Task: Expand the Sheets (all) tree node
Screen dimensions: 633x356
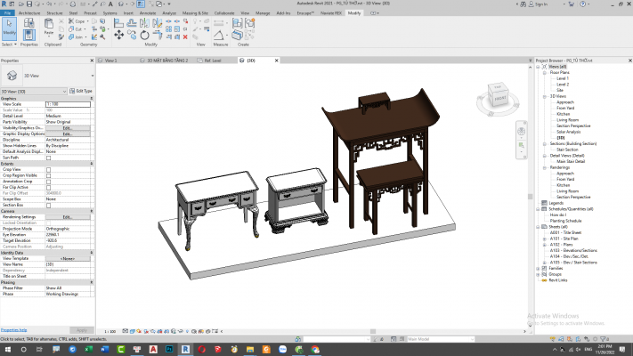Action: 540,227
